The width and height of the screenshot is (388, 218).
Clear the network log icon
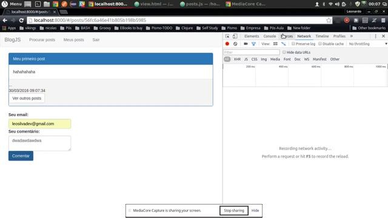click(x=235, y=44)
